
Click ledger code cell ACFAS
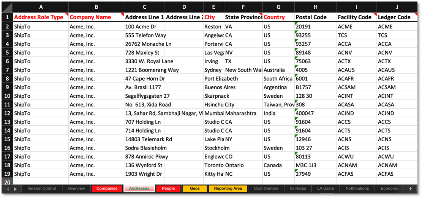click(397, 174)
